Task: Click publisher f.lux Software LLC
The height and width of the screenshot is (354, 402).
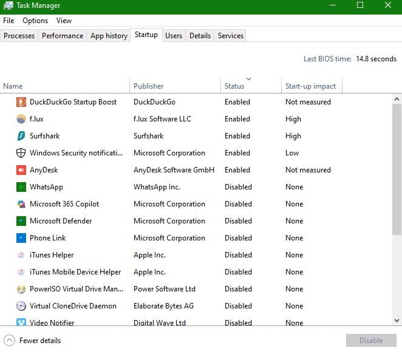Action: 162,119
